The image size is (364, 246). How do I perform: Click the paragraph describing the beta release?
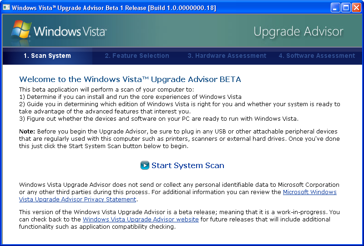point(179,219)
